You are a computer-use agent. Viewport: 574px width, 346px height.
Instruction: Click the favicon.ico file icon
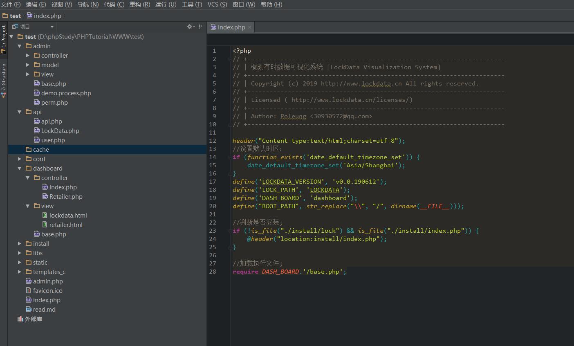pyautogui.click(x=29, y=291)
